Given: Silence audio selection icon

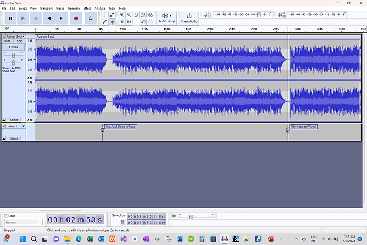Looking at the screenshot, I should point(129,22).
